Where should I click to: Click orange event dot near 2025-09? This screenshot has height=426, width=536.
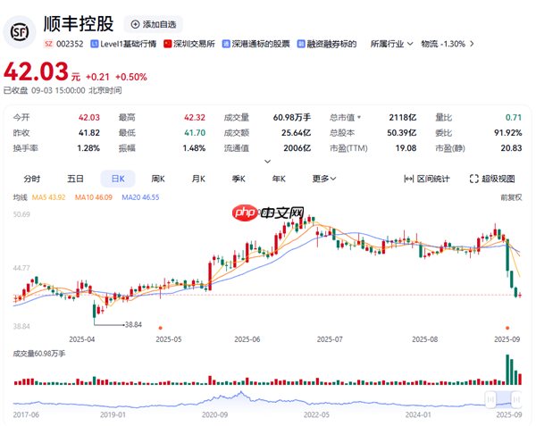click(507, 328)
